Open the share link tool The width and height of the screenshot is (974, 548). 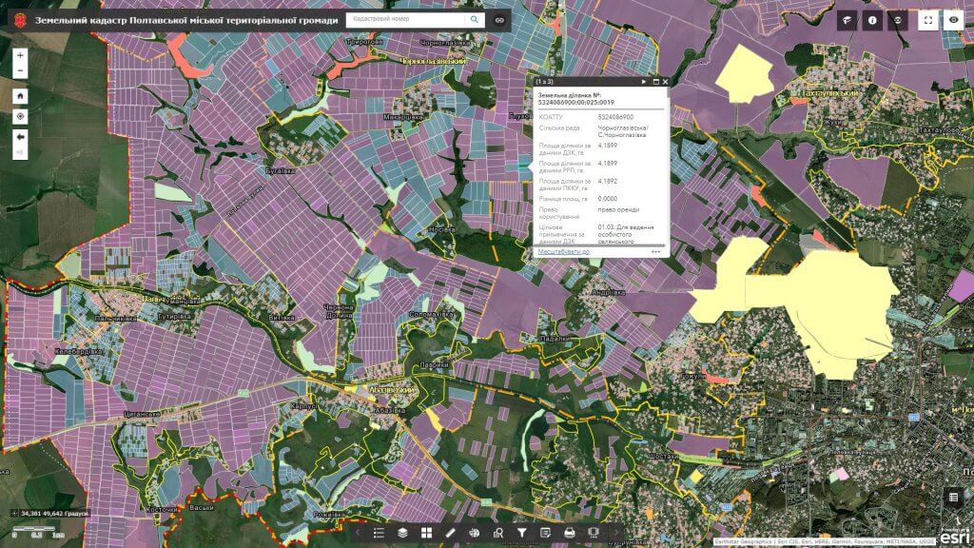click(499, 20)
